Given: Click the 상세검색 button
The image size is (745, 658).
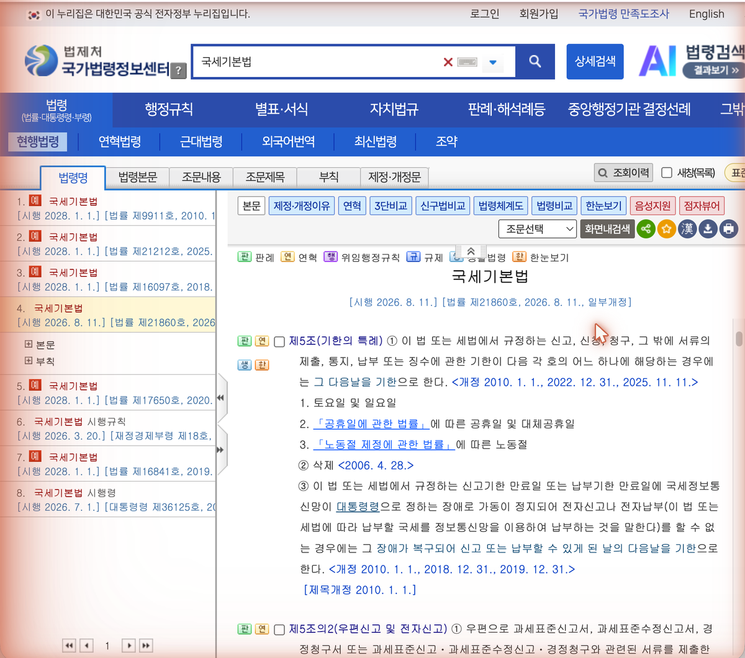Looking at the screenshot, I should point(595,61).
